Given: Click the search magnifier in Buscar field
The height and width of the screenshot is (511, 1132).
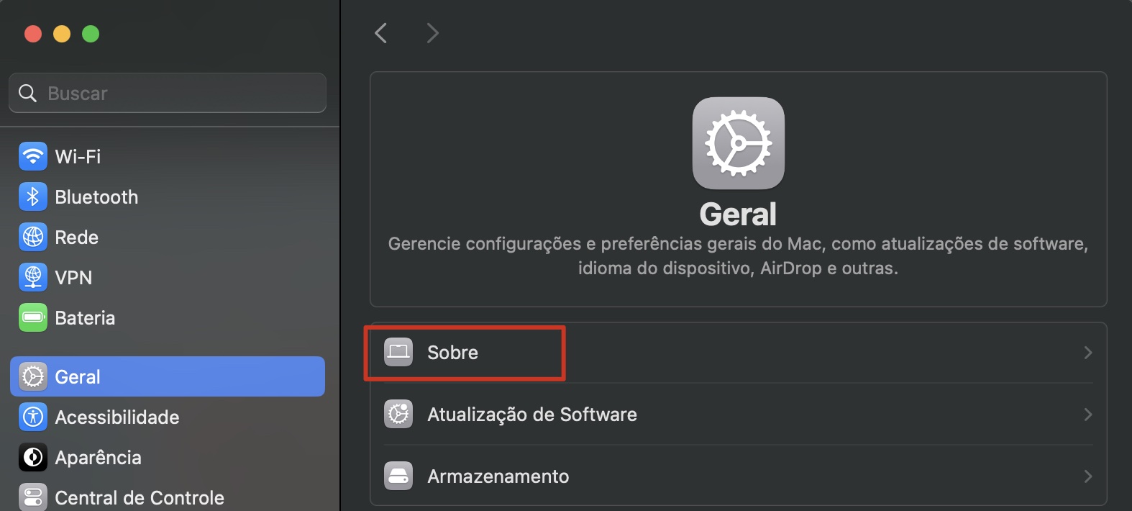Looking at the screenshot, I should click(x=27, y=93).
